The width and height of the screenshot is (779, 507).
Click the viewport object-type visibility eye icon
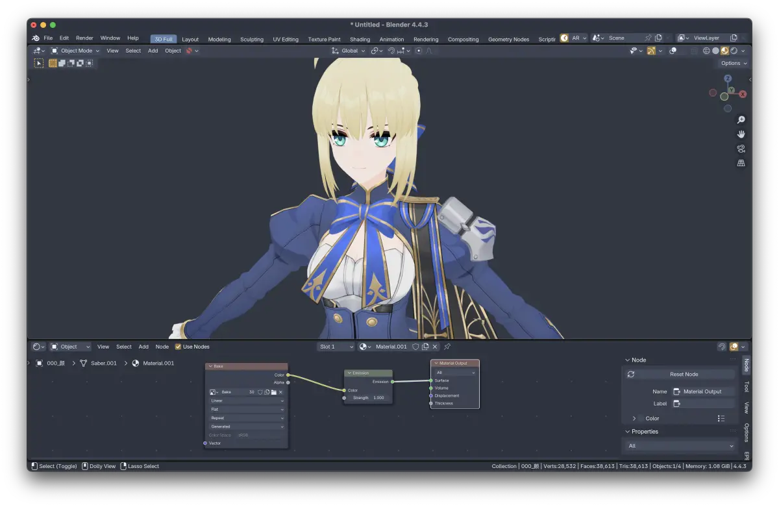pyautogui.click(x=635, y=51)
